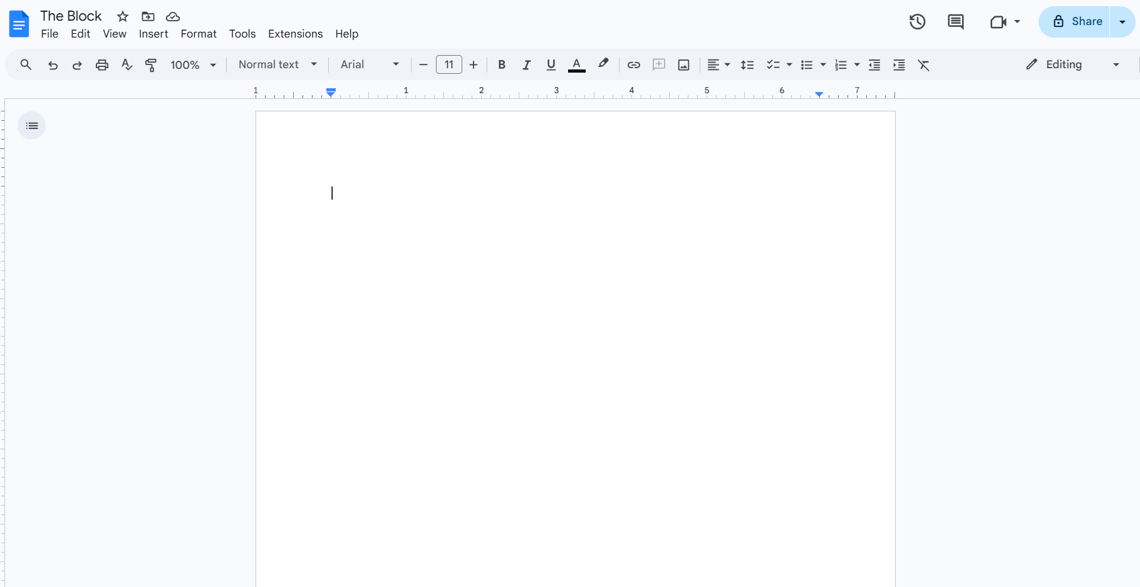Open line and paragraph spacing
The width and height of the screenshot is (1140, 587).
747,65
